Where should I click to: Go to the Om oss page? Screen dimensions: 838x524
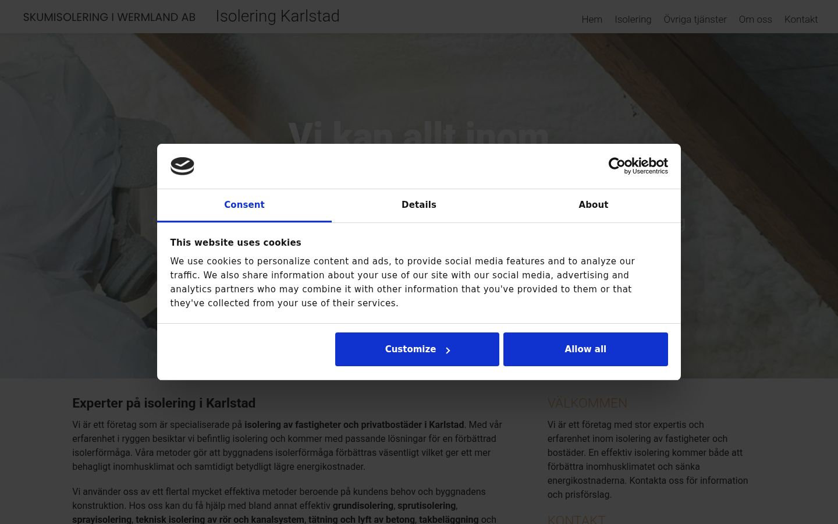(755, 19)
